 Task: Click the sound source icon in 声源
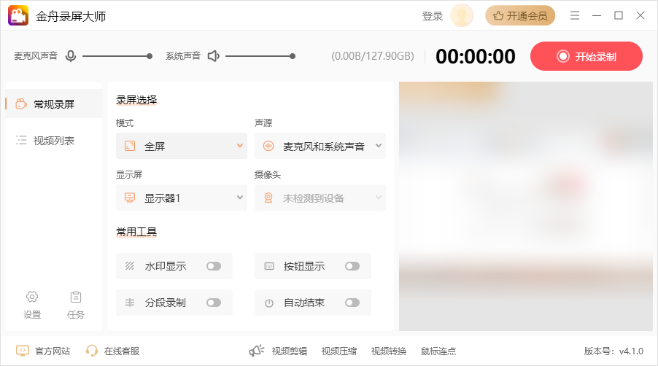(x=268, y=146)
